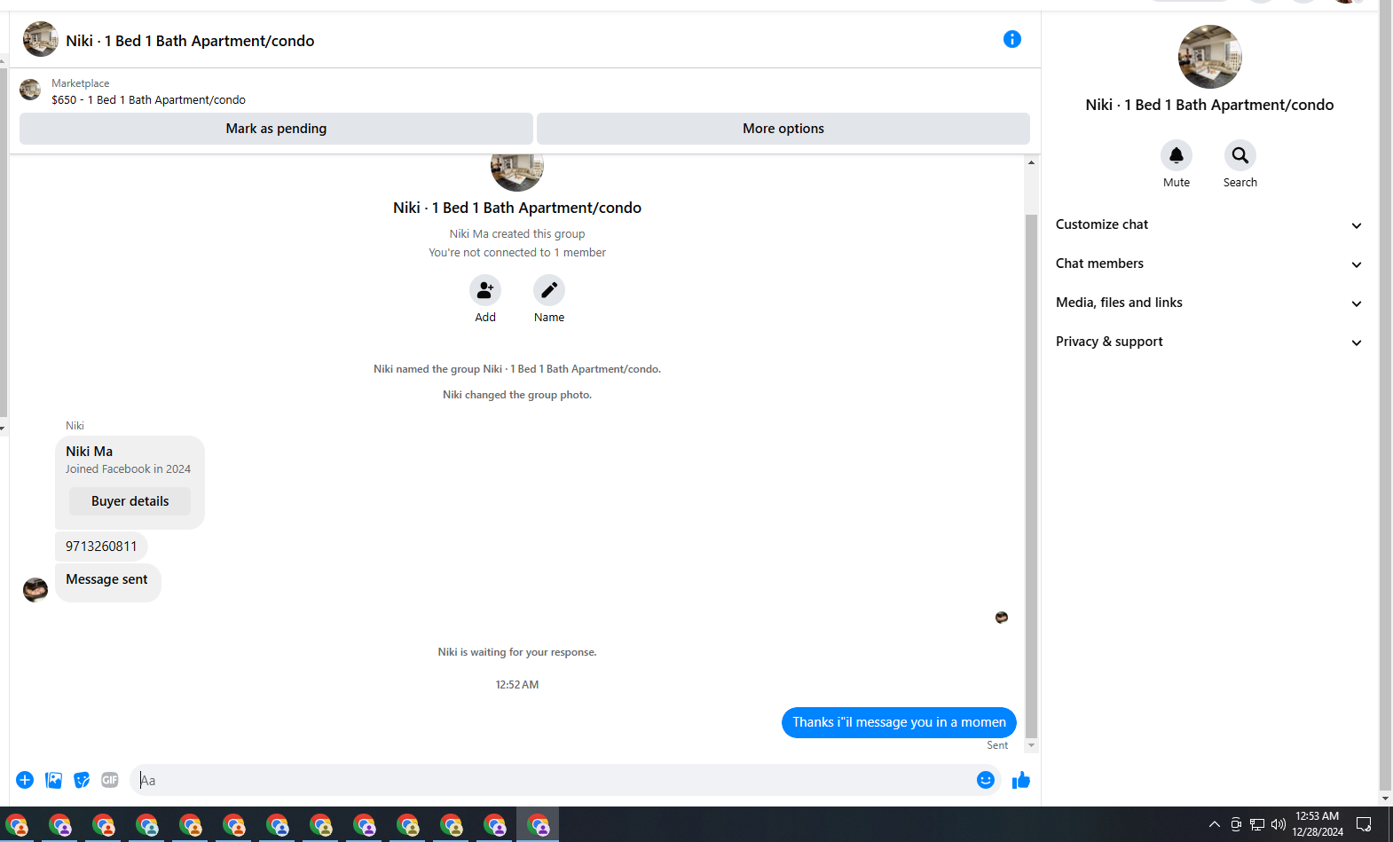Open more actions plus icon

[25, 780]
